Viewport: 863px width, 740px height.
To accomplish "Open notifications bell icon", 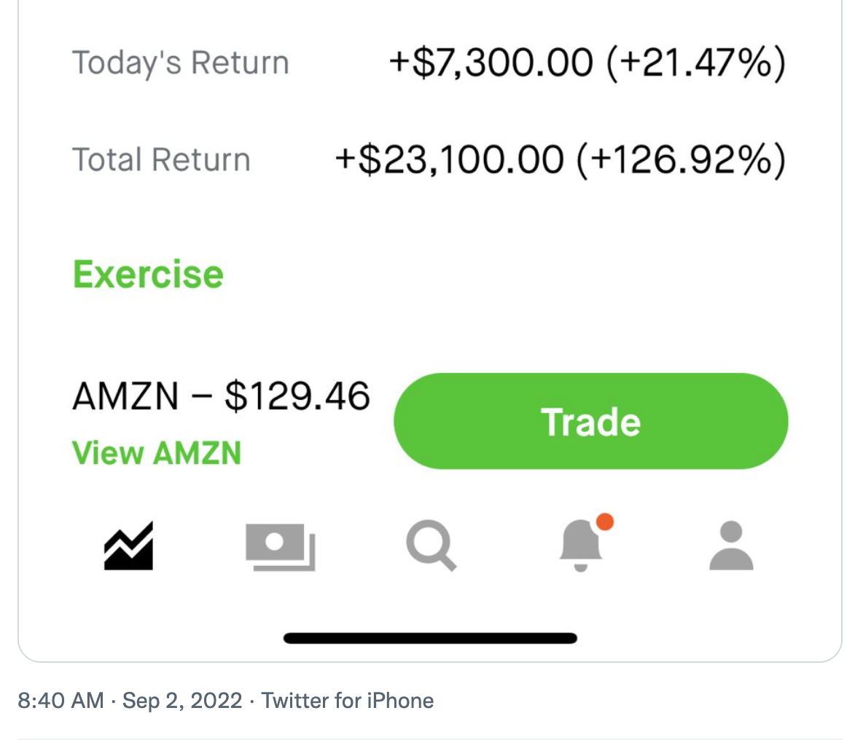I will pyautogui.click(x=582, y=546).
